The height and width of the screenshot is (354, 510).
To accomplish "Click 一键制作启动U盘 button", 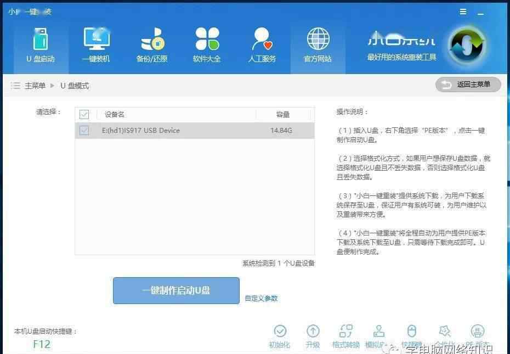I will pyautogui.click(x=176, y=290).
